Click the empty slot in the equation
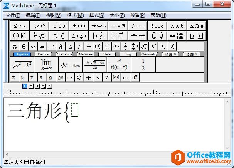This screenshot has width=234, height=168. click(x=75, y=110)
